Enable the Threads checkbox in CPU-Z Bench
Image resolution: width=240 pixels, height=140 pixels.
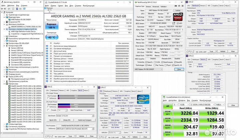tap(48, 110)
